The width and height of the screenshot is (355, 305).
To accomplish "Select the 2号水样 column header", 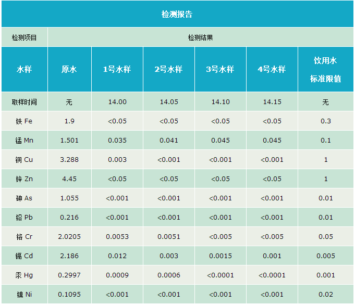I will [168, 69].
